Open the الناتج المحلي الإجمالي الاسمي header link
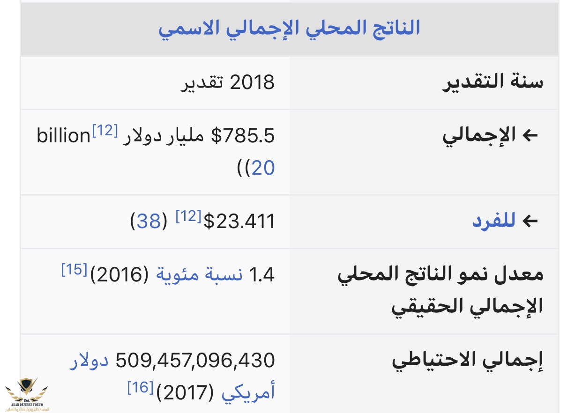 pos(289,28)
